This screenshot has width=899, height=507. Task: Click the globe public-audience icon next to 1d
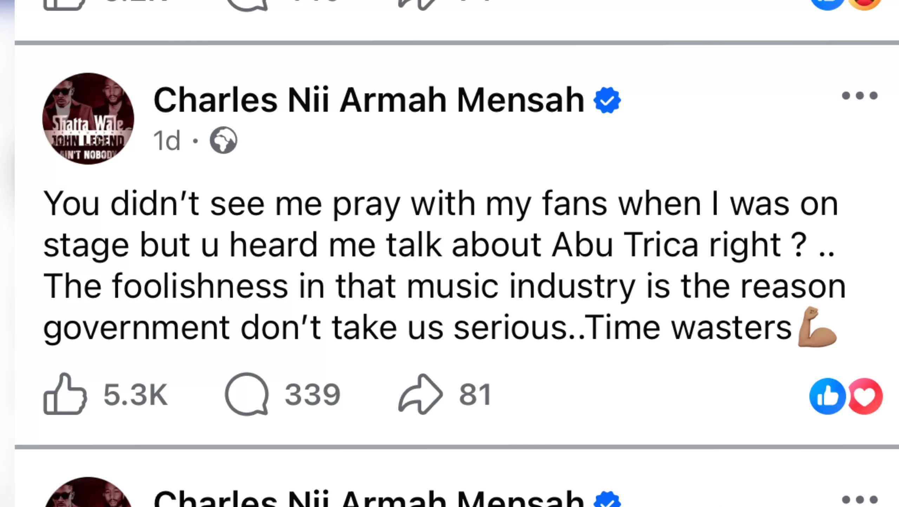223,140
